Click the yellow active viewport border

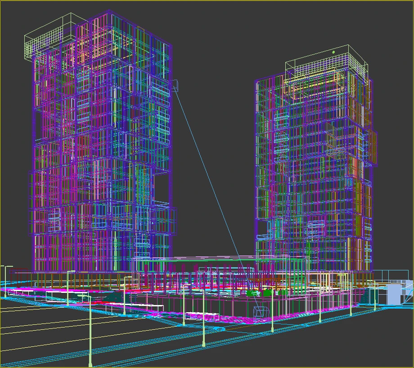click(x=207, y=2)
